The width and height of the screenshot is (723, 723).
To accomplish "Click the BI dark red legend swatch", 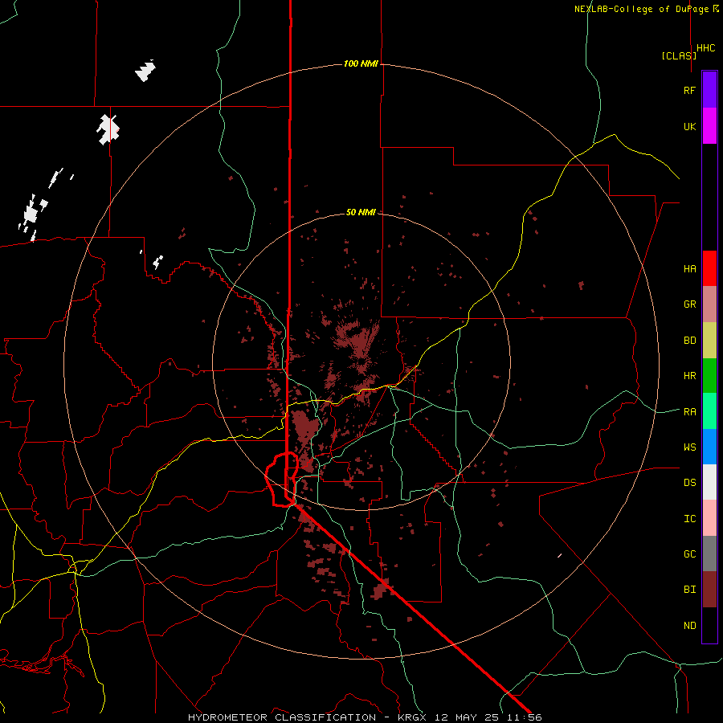I will pyautogui.click(x=709, y=590).
